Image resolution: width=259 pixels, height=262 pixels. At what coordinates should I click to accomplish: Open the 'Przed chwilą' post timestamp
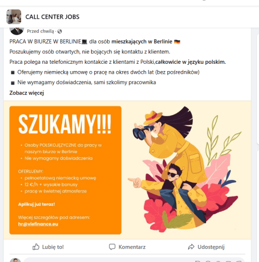[x=40, y=31]
